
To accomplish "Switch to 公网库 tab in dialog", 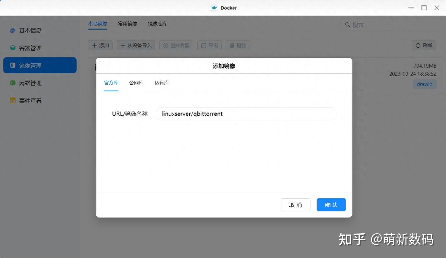I will [x=136, y=83].
